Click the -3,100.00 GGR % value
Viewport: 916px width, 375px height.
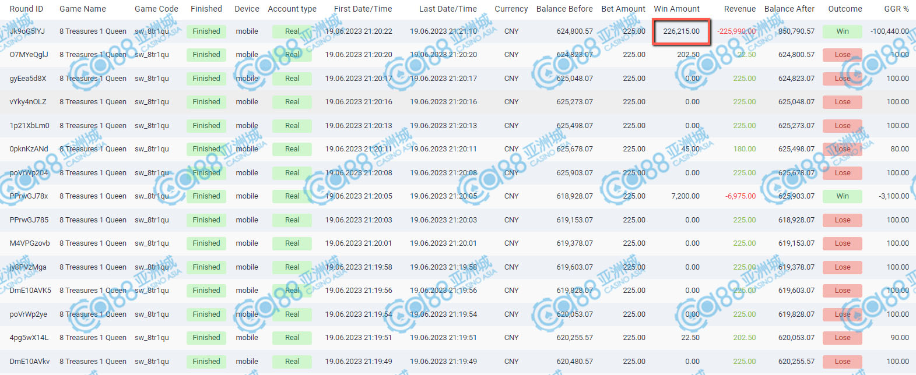point(894,196)
